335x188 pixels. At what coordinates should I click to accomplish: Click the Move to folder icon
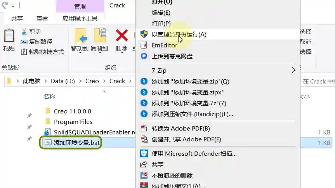(x=80, y=35)
